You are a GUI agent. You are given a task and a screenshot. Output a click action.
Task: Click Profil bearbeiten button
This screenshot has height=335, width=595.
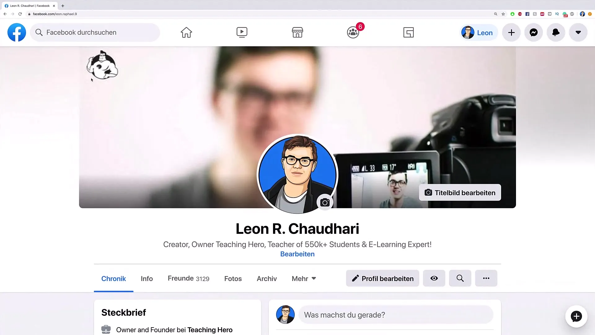click(x=382, y=278)
